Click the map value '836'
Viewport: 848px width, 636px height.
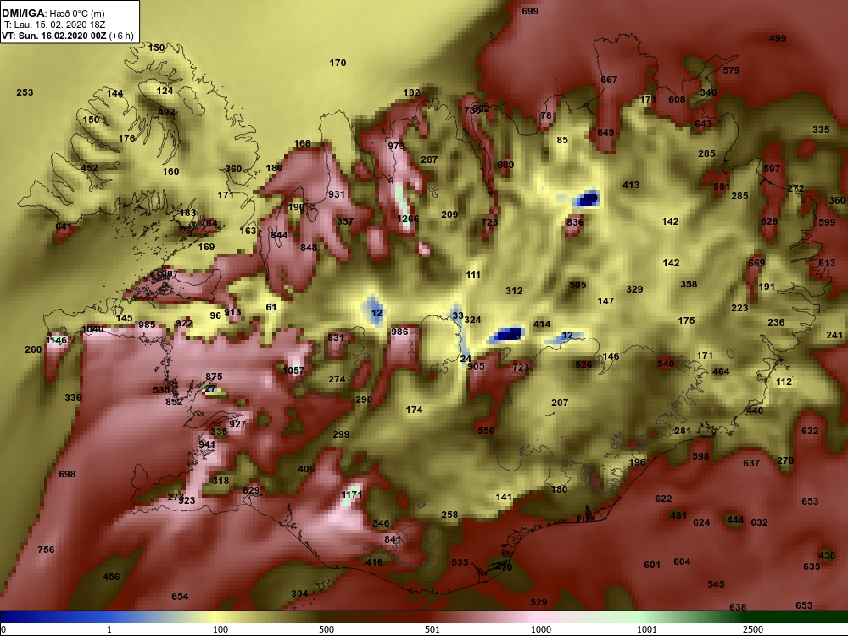[576, 221]
